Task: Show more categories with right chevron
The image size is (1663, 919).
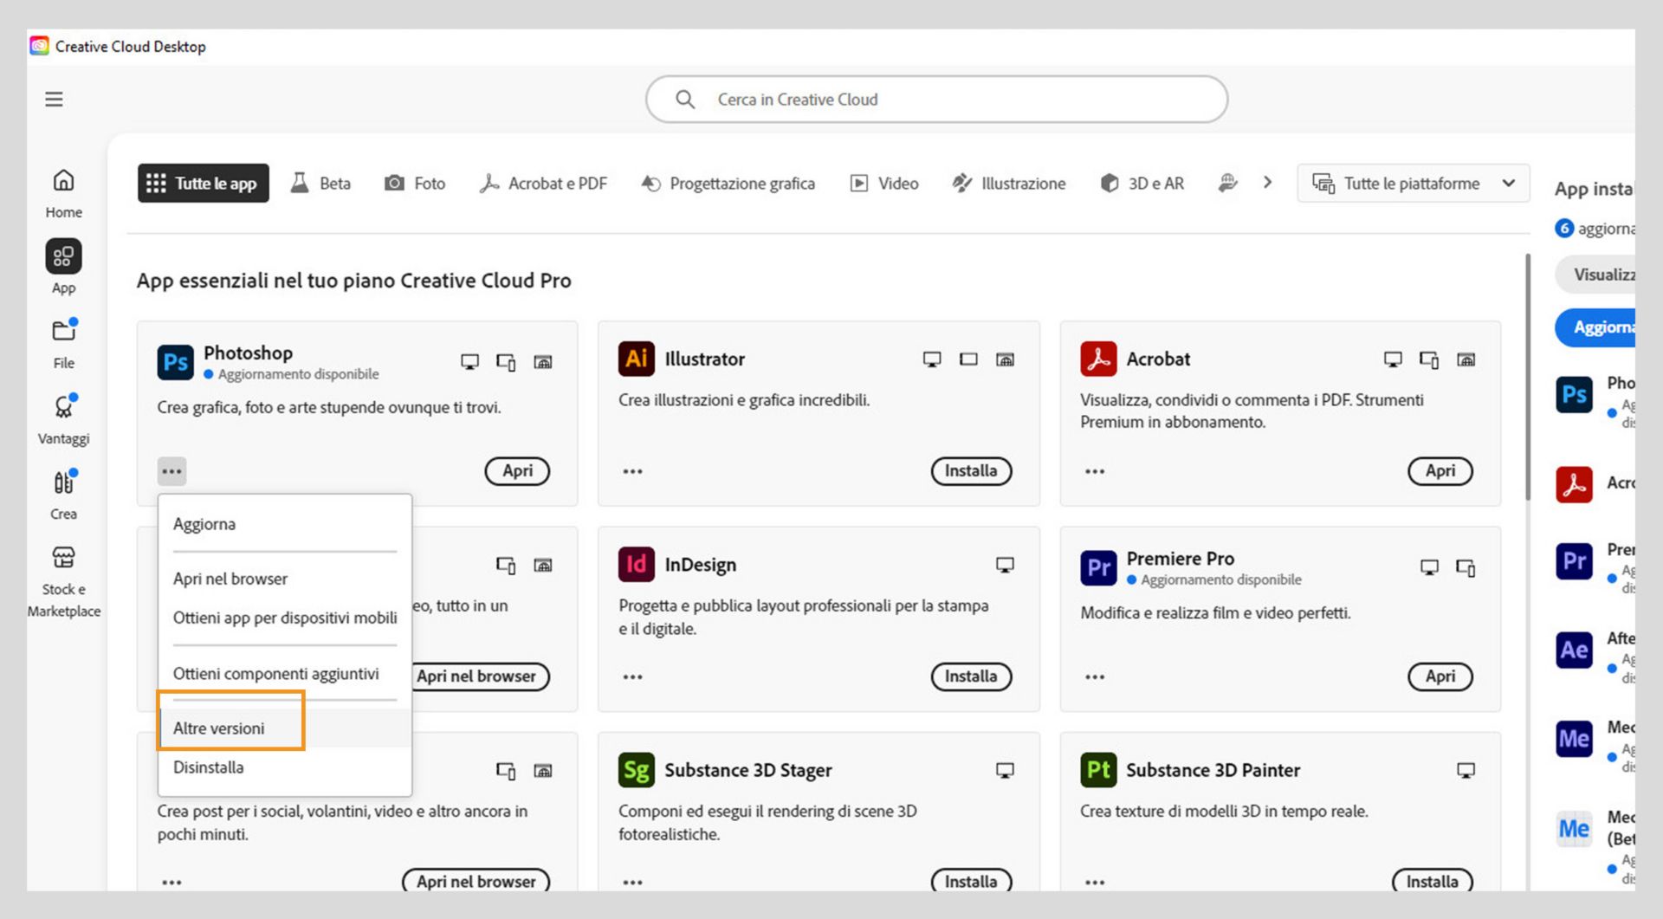Action: [x=1267, y=183]
